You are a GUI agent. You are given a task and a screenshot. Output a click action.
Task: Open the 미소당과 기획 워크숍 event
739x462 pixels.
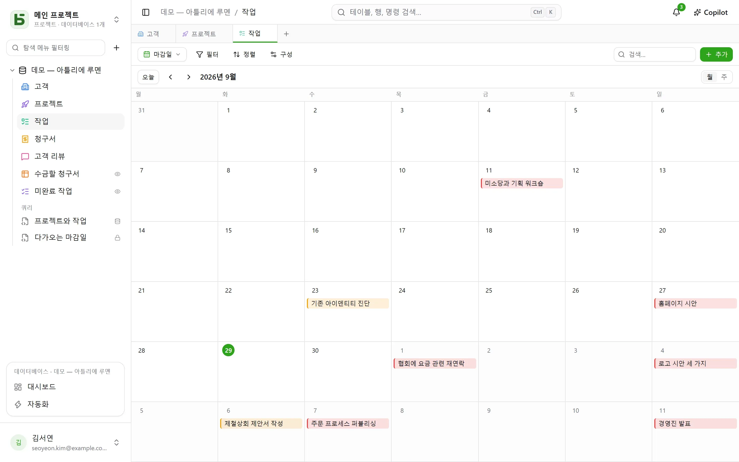[522, 183]
